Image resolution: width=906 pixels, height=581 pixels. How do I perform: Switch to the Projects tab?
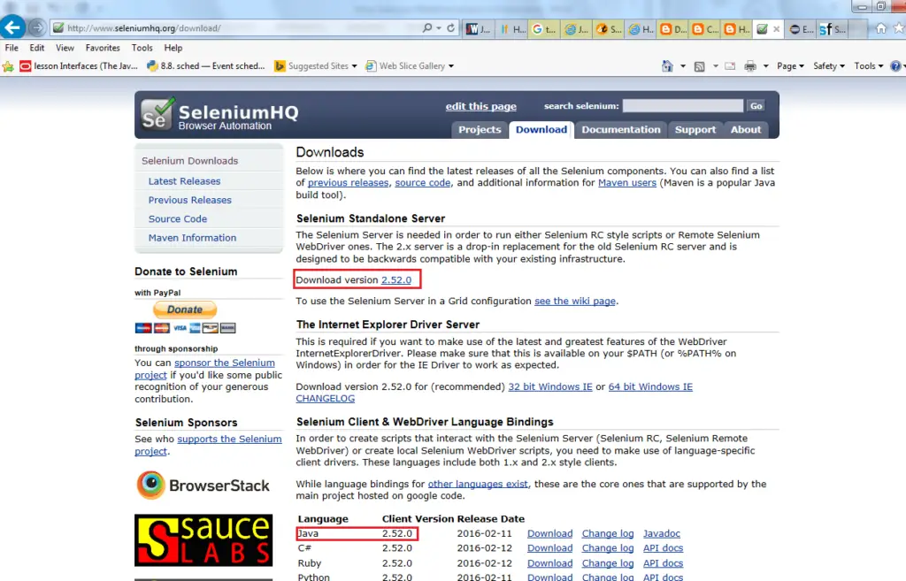coord(480,129)
